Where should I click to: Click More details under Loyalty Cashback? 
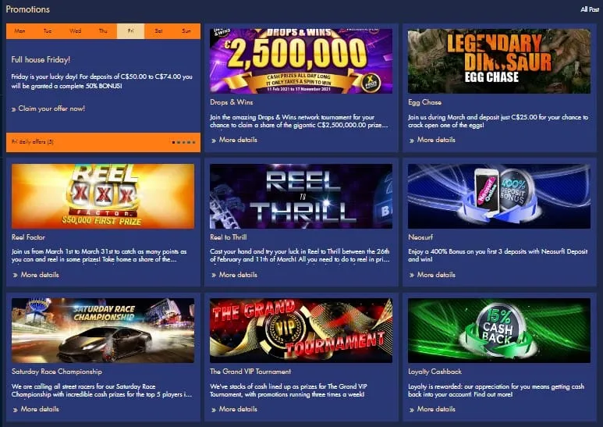[x=436, y=409]
